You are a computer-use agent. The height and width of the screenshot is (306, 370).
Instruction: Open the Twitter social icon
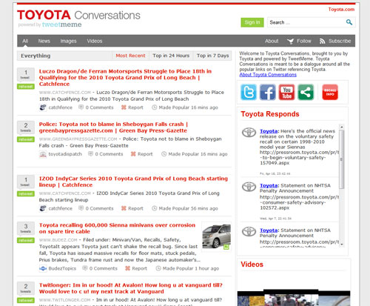click(x=249, y=92)
